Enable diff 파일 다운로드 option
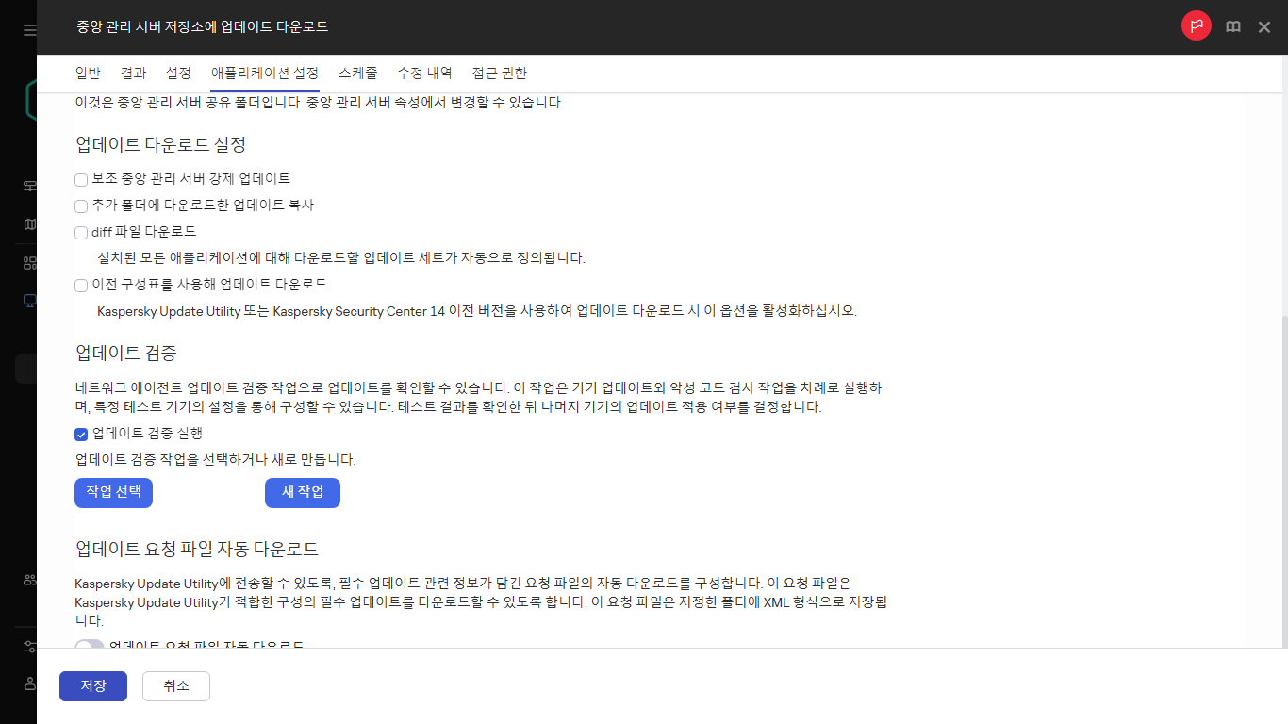This screenshot has height=724, width=1288. pyautogui.click(x=80, y=232)
